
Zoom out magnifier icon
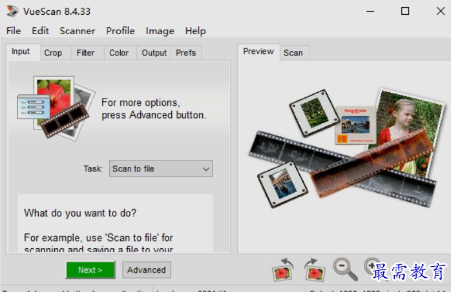345,269
